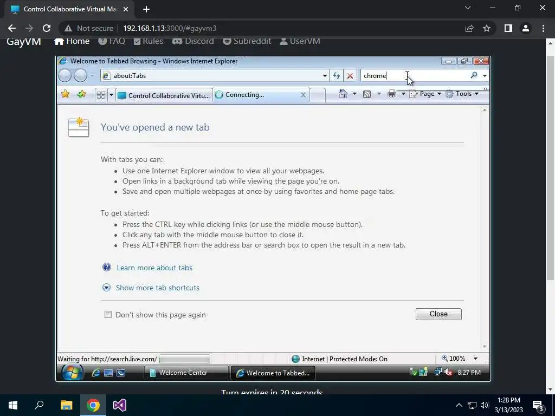Click Show Desktop quick launch icon
This screenshot has height=416, width=555.
[x=108, y=373]
